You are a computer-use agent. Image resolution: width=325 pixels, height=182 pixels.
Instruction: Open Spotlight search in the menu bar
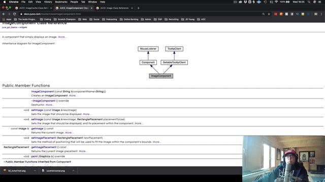309,2
